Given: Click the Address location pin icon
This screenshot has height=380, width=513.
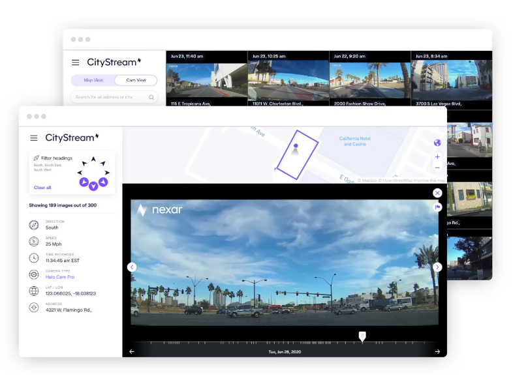Looking at the screenshot, I should click(x=34, y=308).
